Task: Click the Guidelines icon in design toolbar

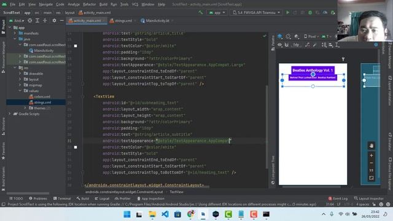Action: click(x=337, y=45)
